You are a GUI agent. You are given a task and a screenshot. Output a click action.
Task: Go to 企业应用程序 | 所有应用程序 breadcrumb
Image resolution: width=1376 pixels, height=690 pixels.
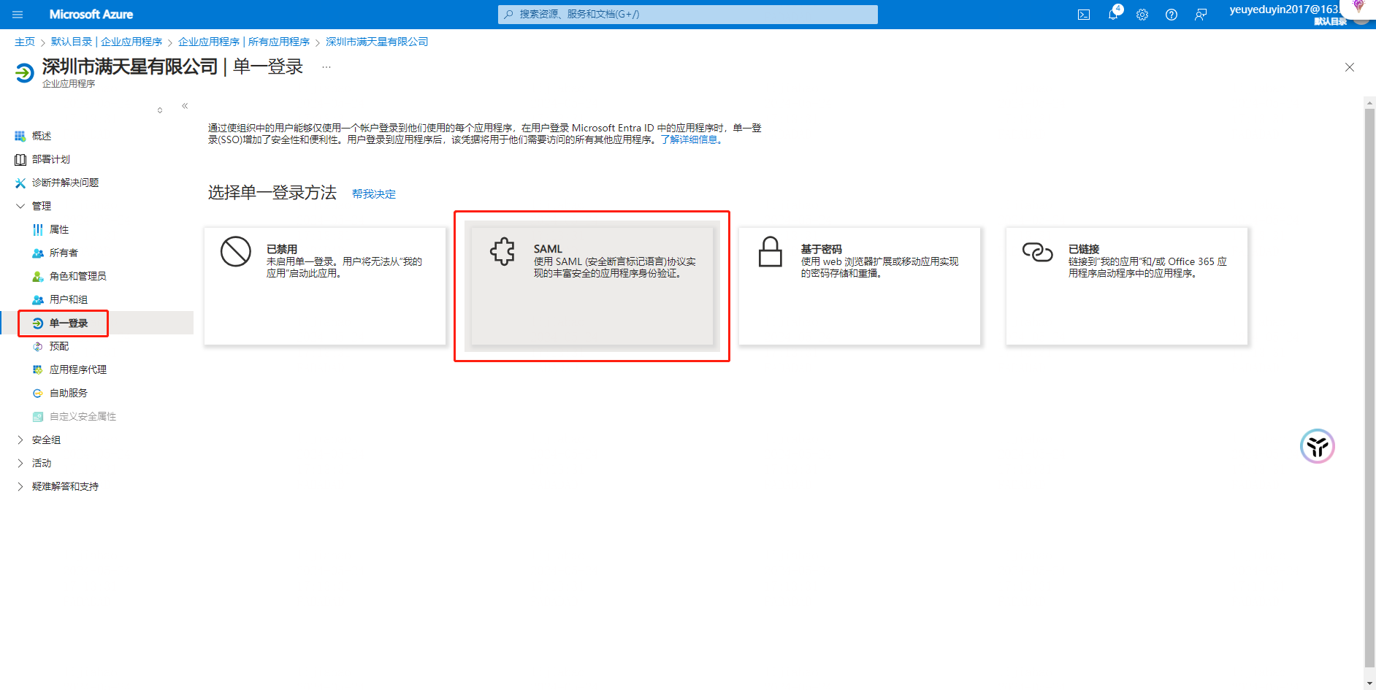click(244, 42)
